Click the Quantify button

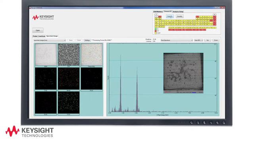pyautogui.click(x=179, y=17)
